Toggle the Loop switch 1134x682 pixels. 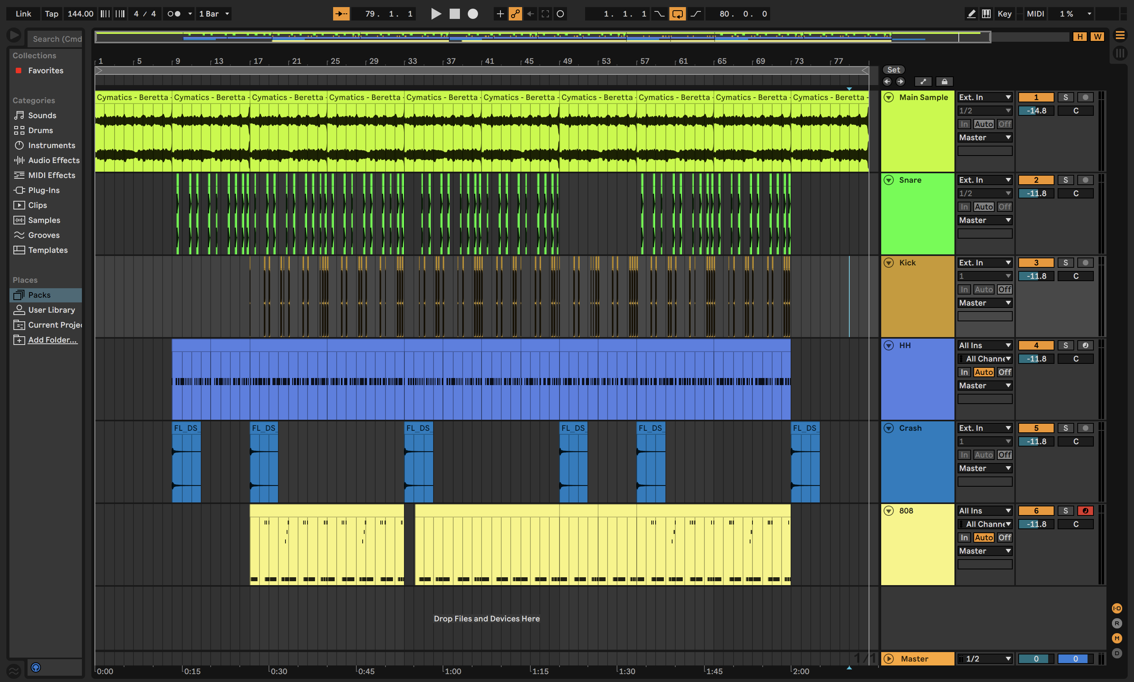point(677,14)
